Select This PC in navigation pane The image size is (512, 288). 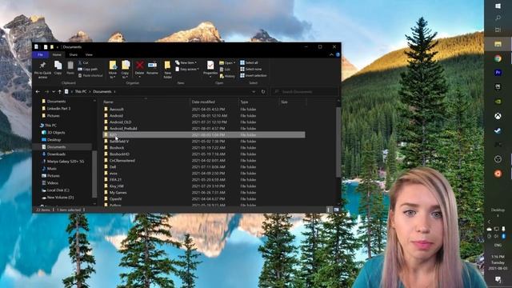point(48,126)
